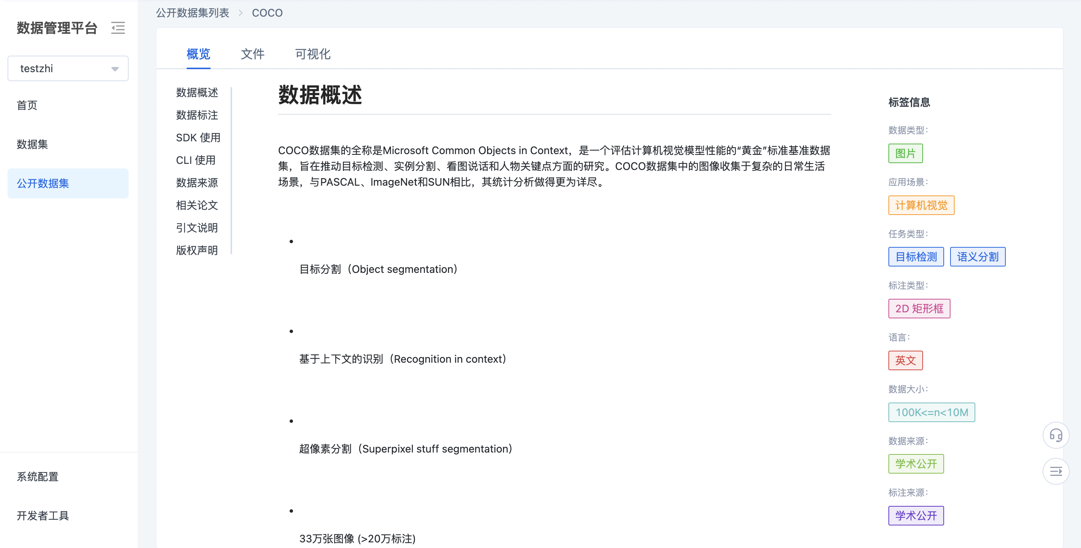Viewport: 1081px width, 548px height.
Task: Click the 目标检测 task tag
Action: point(916,257)
